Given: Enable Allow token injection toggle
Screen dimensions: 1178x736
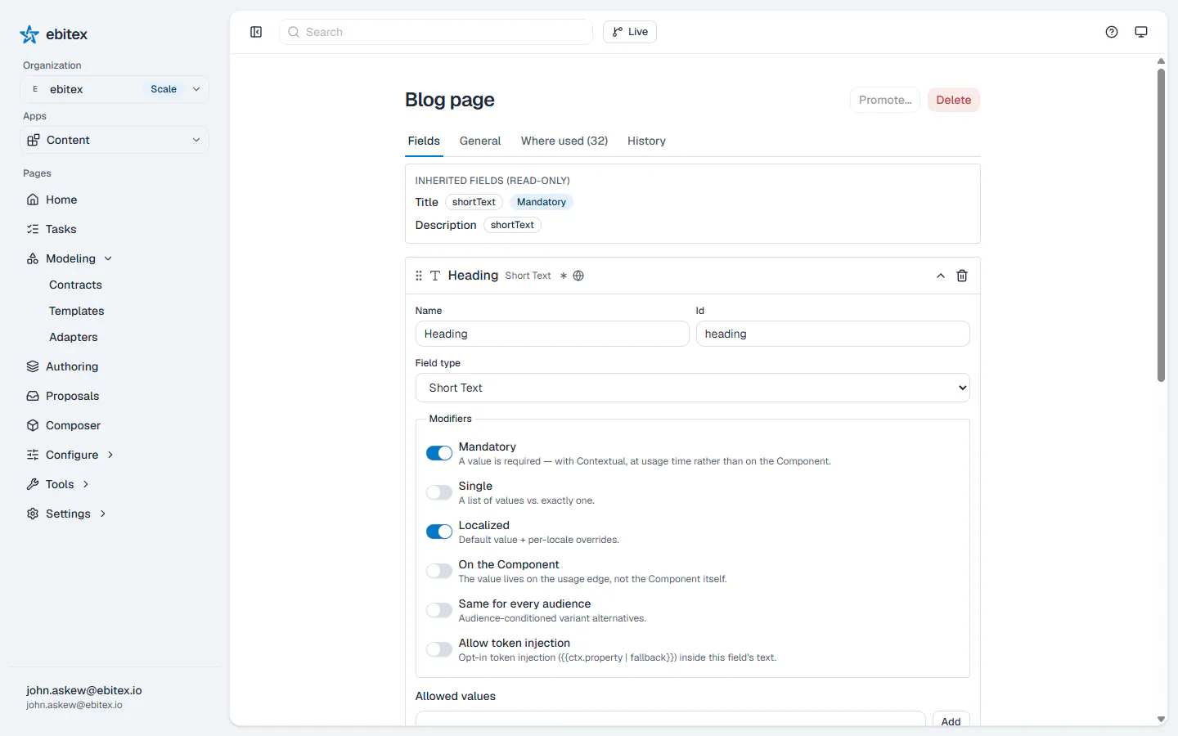Looking at the screenshot, I should (x=439, y=649).
